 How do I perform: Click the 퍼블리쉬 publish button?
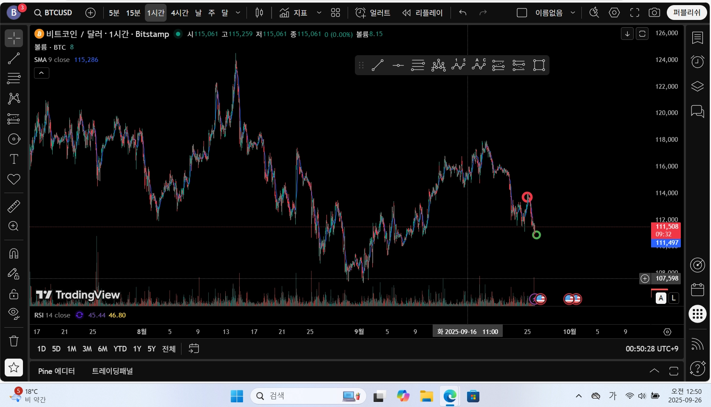(687, 13)
